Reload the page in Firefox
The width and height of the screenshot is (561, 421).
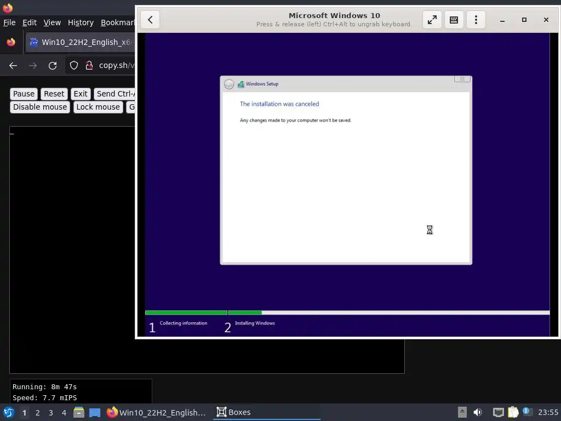click(53, 66)
